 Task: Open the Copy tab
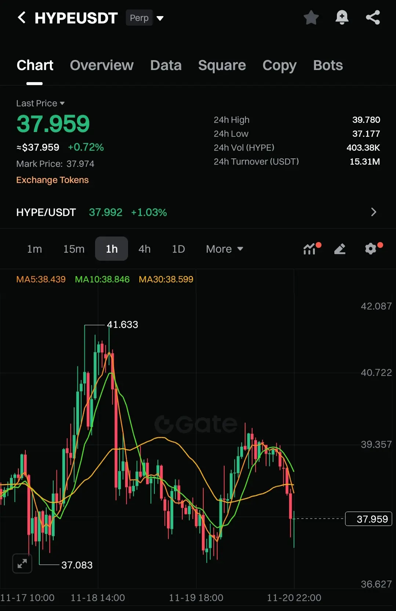[x=279, y=65]
